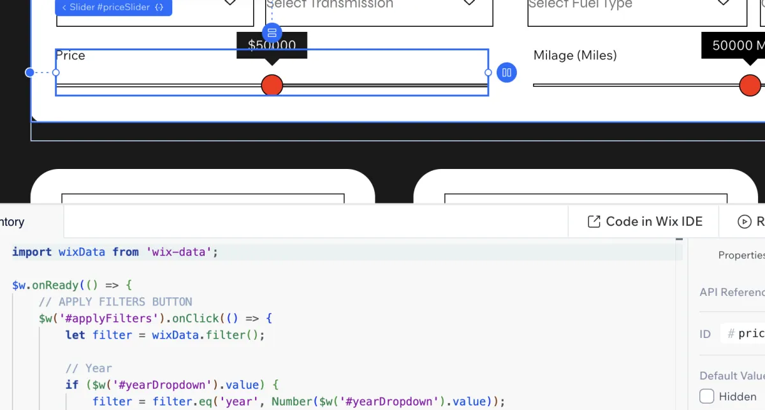The width and height of the screenshot is (765, 410).
Task: Click the code brackets icon on priceSlider label
Action: (159, 8)
